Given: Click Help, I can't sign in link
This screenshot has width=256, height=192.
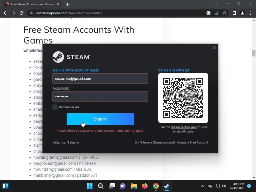Looking at the screenshot, I should pos(66,142).
